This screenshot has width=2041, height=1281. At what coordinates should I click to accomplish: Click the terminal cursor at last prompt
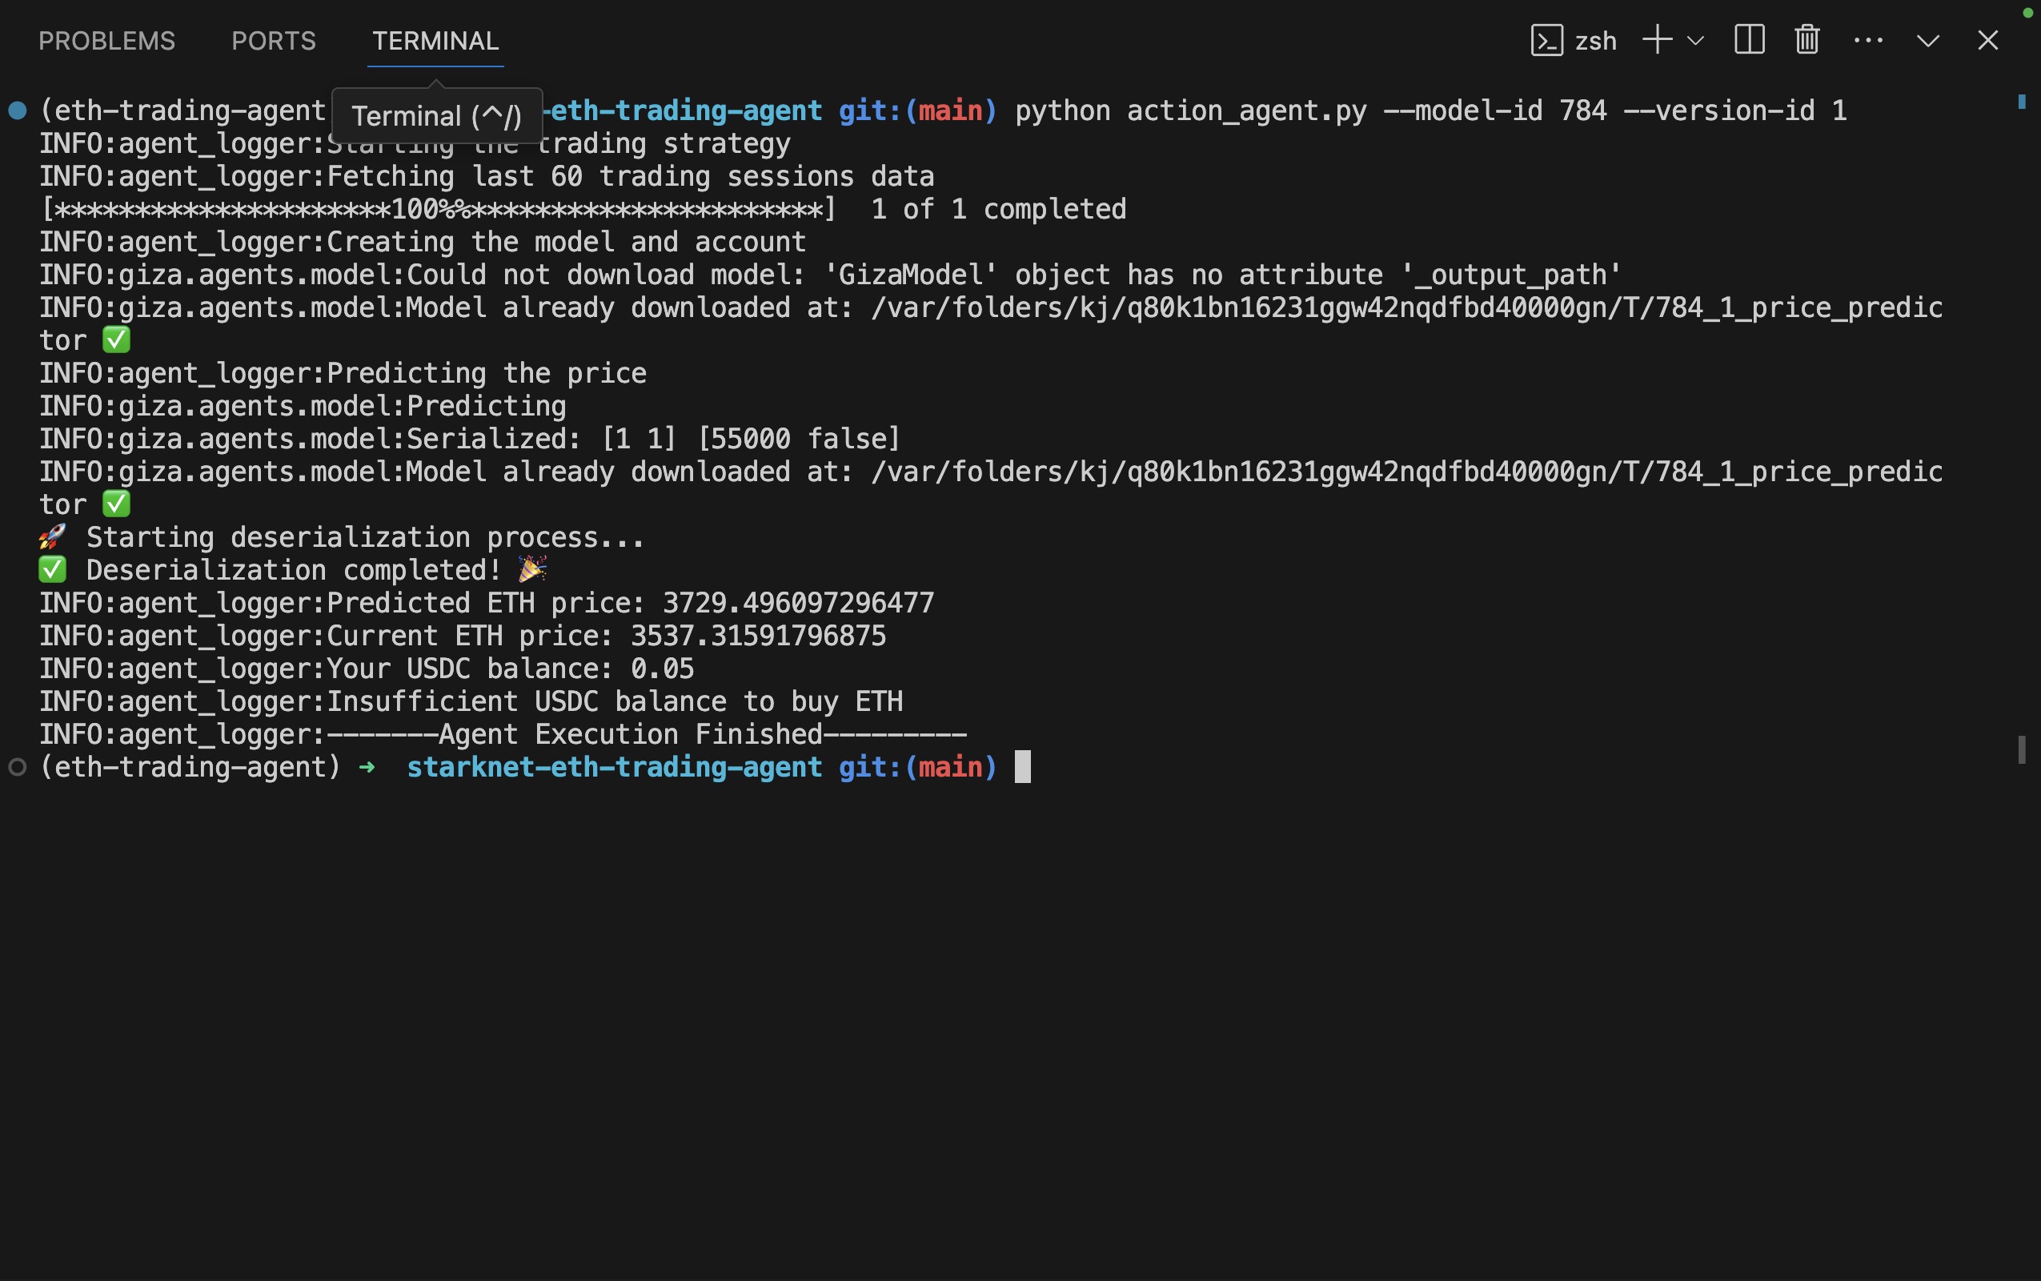point(1023,767)
